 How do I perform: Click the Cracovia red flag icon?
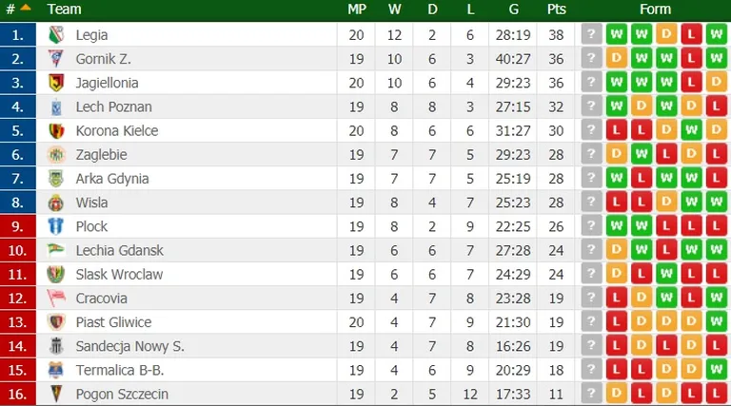pos(56,298)
